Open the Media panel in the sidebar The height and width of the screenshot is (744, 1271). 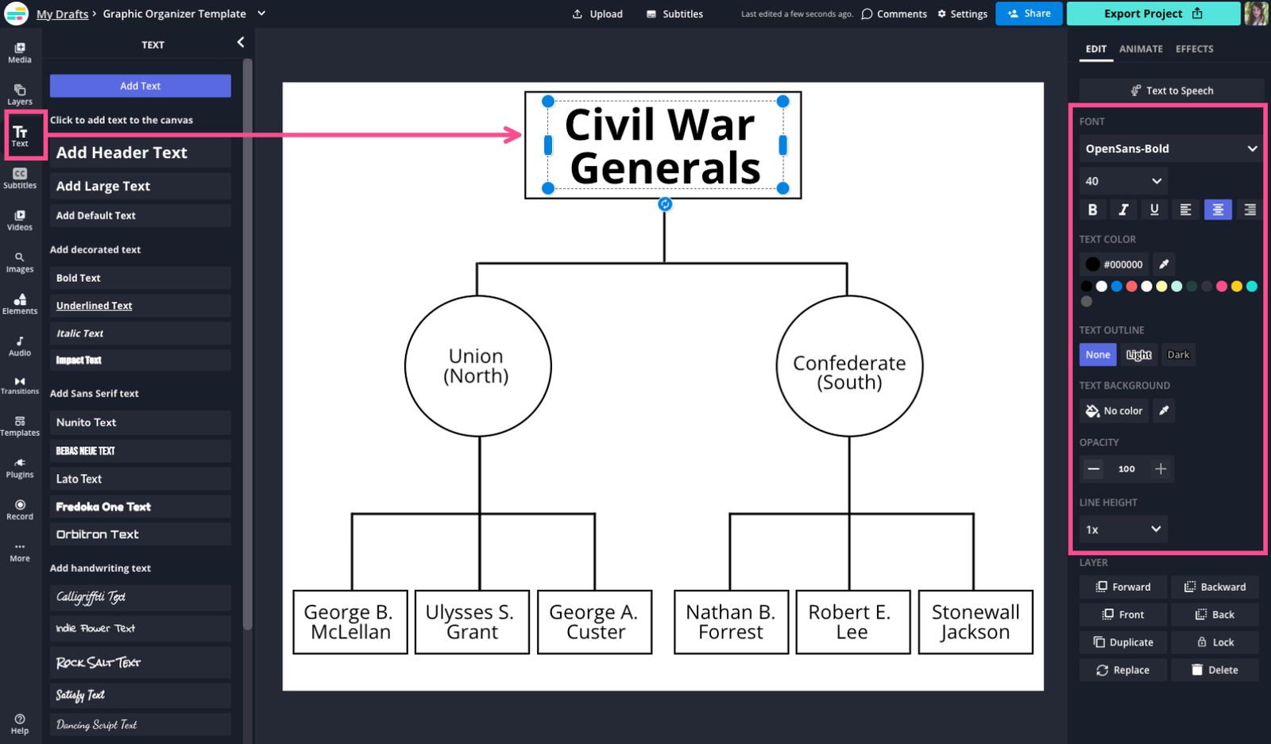point(19,52)
